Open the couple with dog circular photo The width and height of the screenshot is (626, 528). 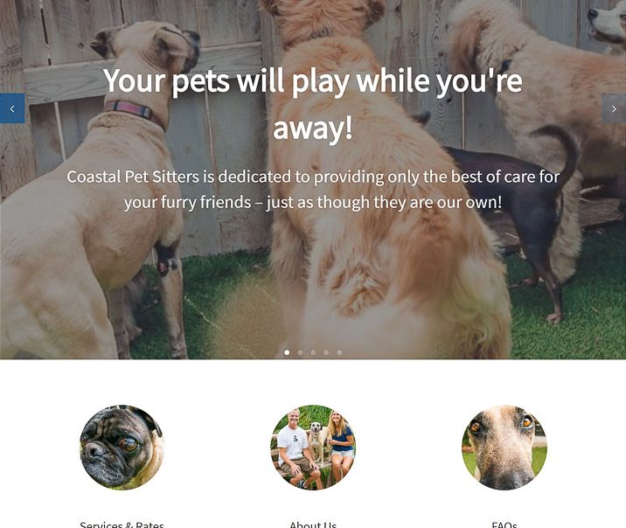tap(313, 448)
